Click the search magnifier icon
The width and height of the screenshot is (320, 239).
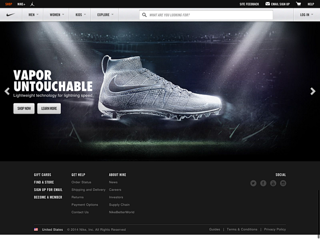(x=144, y=15)
